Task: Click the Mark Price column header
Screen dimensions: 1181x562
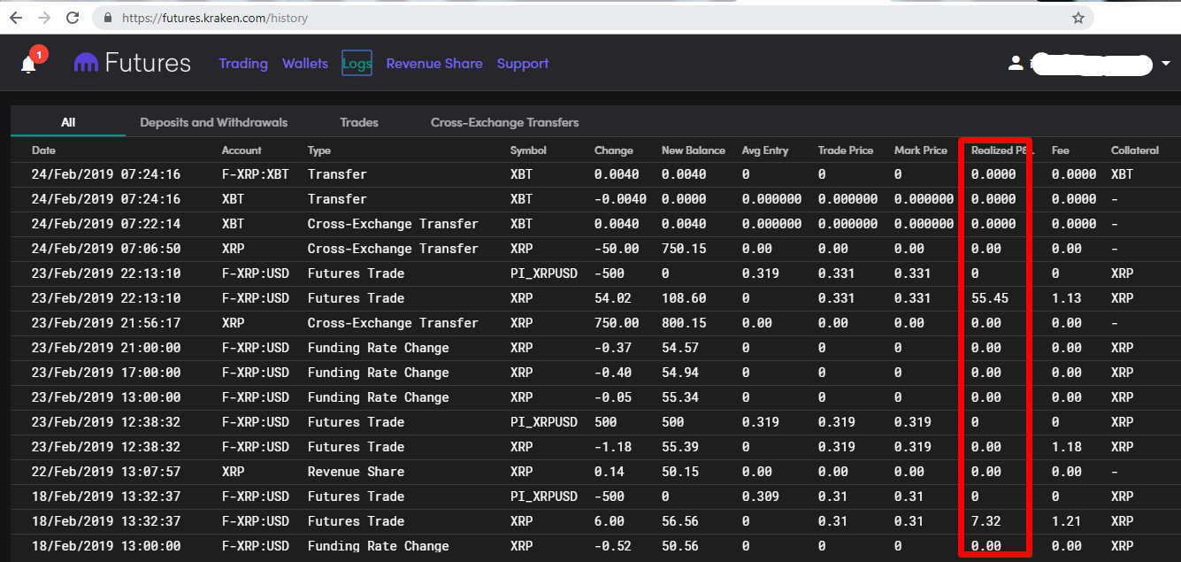Action: (x=921, y=150)
